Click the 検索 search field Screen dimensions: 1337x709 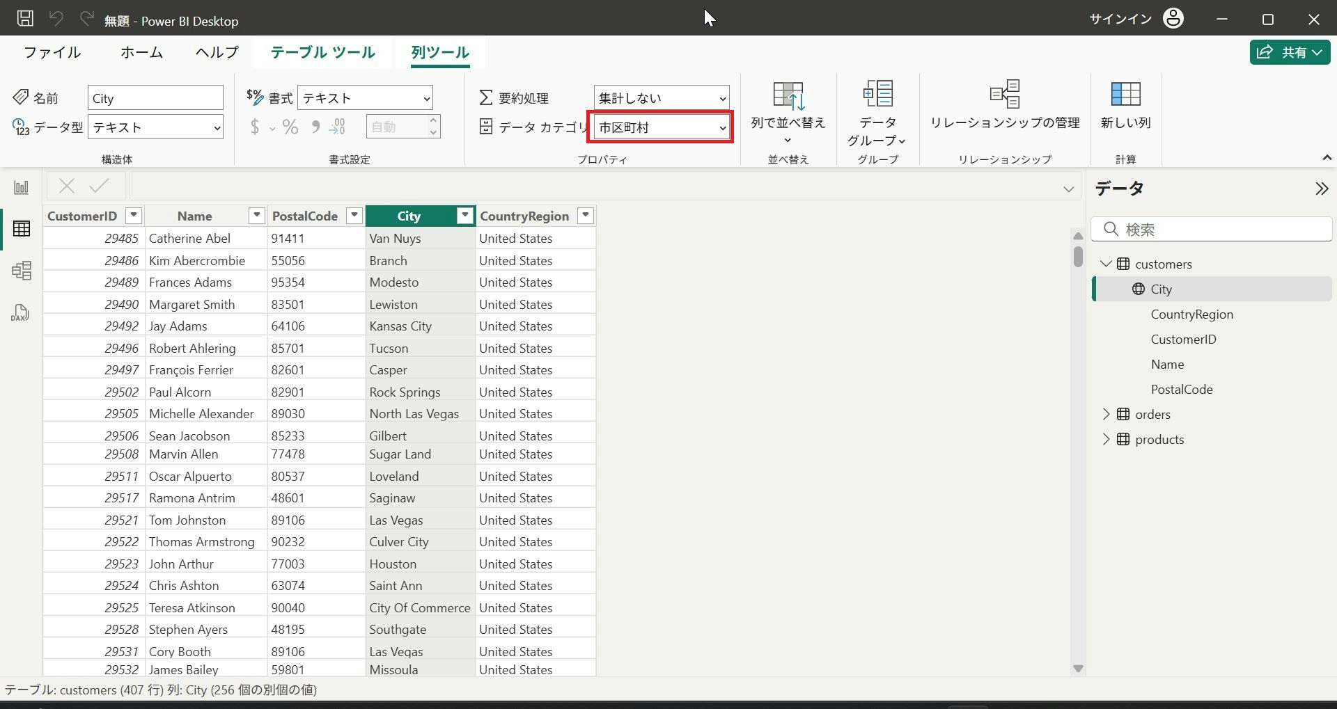[1212, 229]
